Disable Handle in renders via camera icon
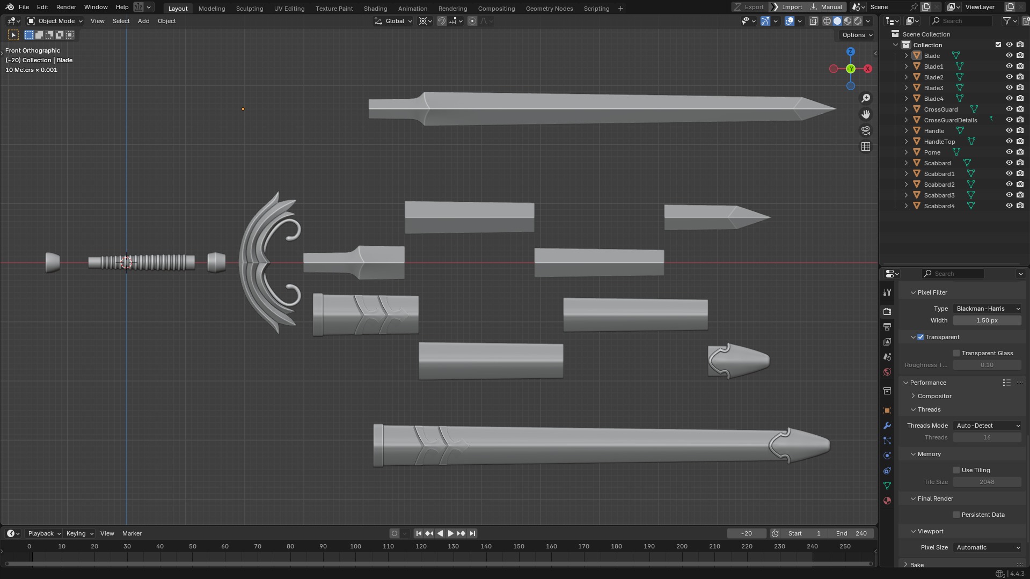Screen dimensions: 1030x579 (1020, 131)
